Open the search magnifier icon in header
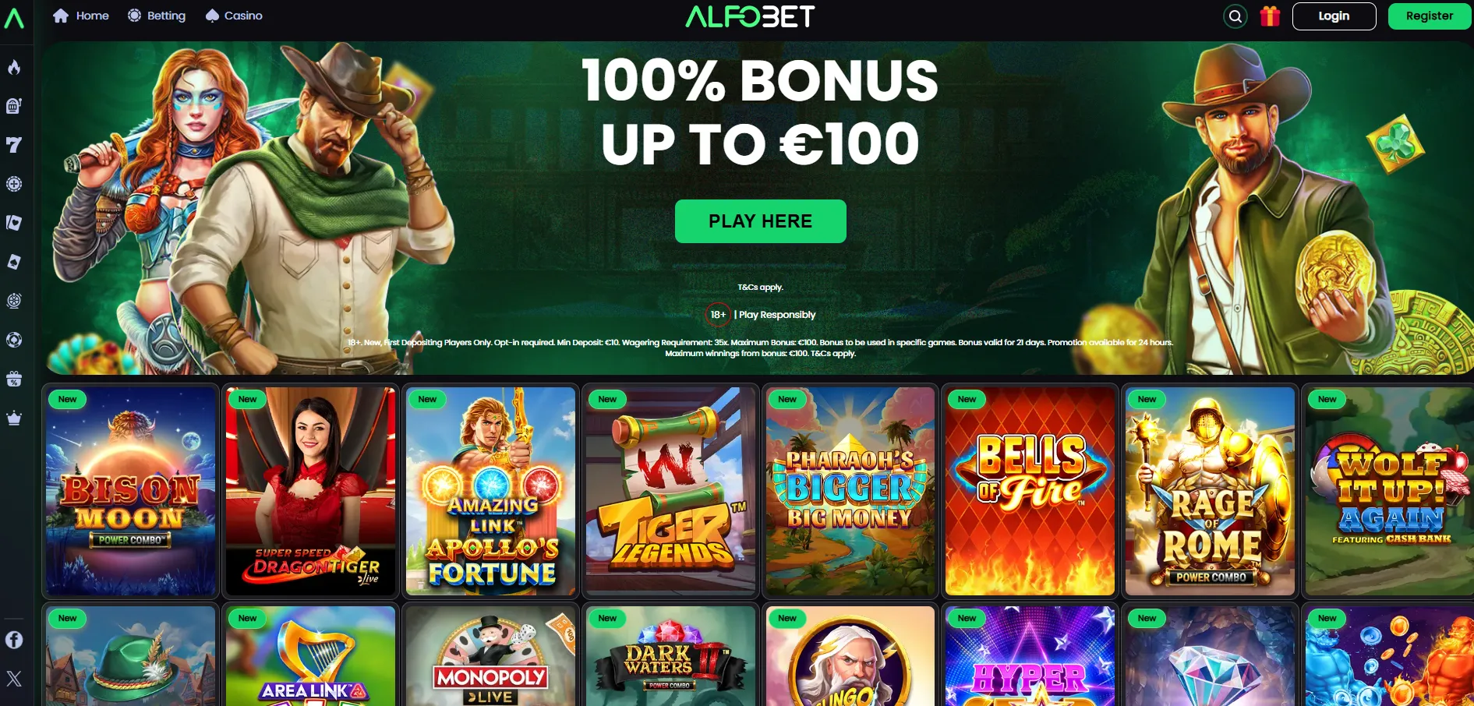The width and height of the screenshot is (1474, 706). tap(1235, 16)
